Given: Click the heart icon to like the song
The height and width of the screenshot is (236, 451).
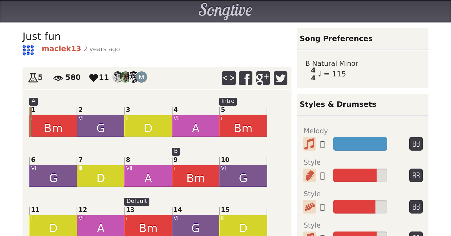Looking at the screenshot, I should pyautogui.click(x=93, y=78).
